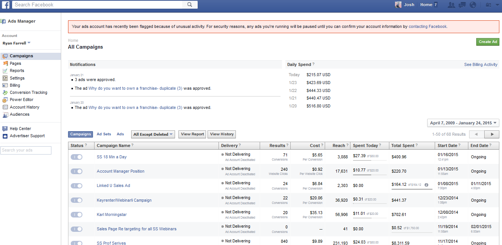Click the Reports chart icon
Screen dimensions: 502x245
pos(5,71)
